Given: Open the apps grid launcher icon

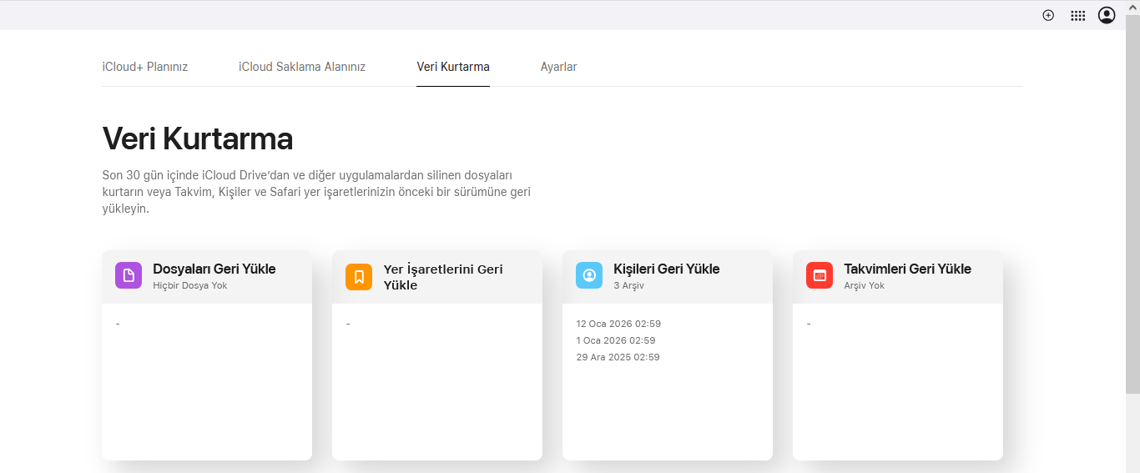Looking at the screenshot, I should [x=1078, y=15].
